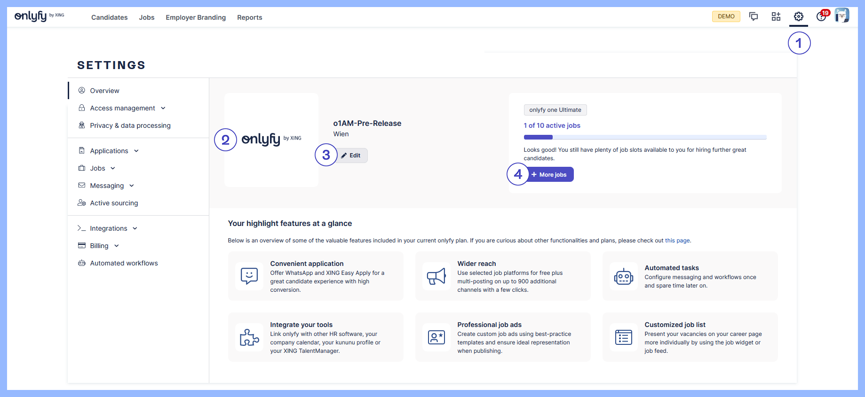The image size is (865, 397).
Task: Open the messages chat icon in header
Action: click(x=754, y=17)
